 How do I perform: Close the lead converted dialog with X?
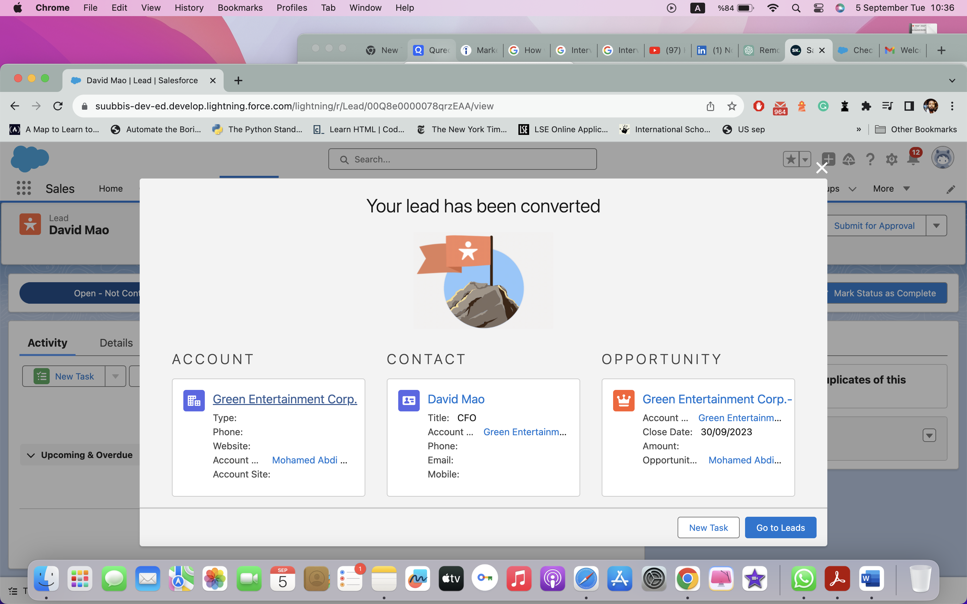822,168
